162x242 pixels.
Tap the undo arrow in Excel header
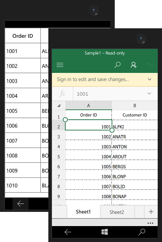tap(149, 65)
